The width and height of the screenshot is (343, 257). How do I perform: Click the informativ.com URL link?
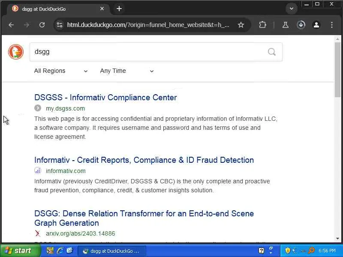(66, 171)
